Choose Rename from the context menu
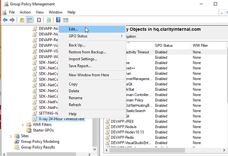 pyautogui.click(x=92, y=98)
